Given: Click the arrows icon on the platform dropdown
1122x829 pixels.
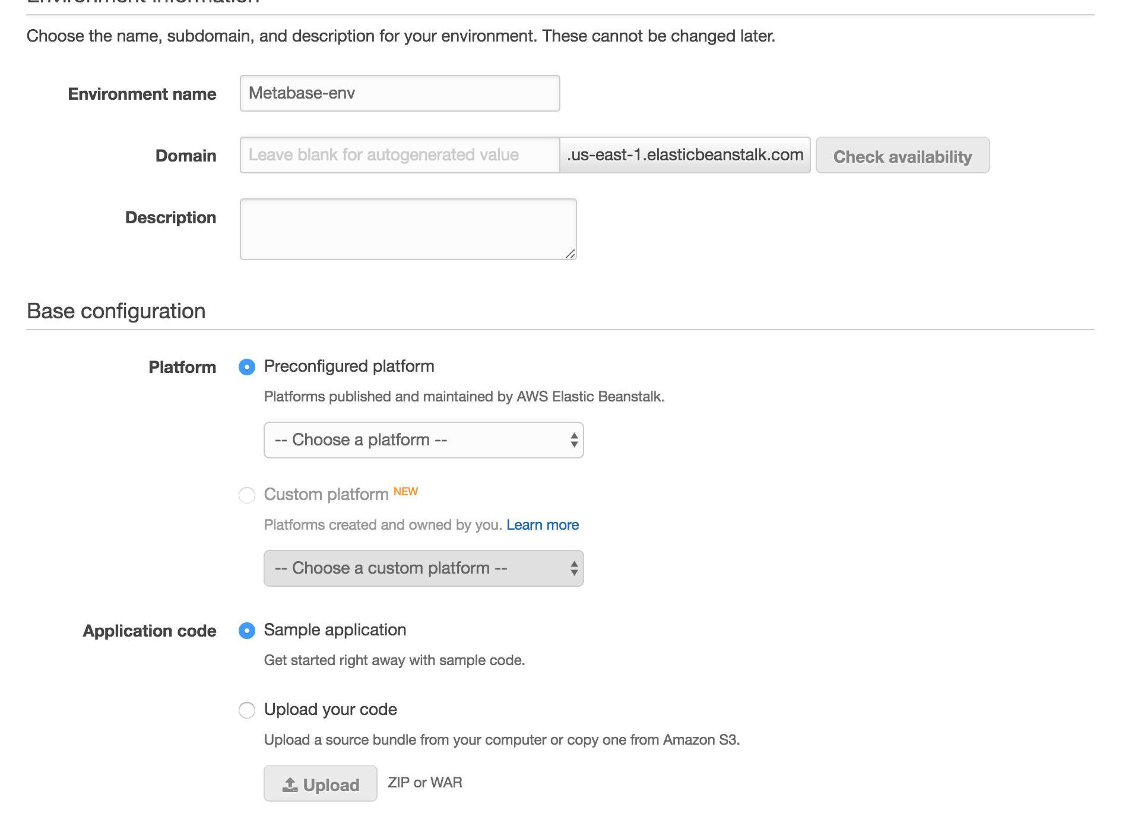Looking at the screenshot, I should click(573, 440).
